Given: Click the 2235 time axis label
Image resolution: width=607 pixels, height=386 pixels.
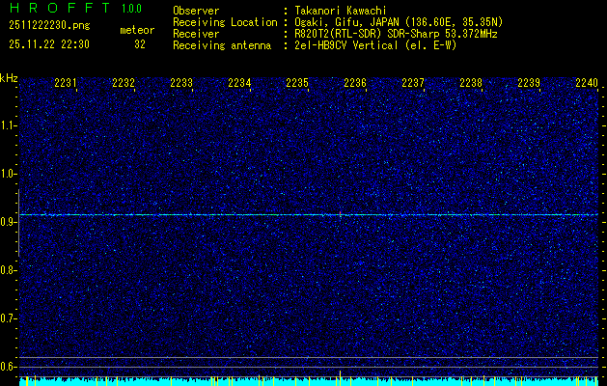Looking at the screenshot, I should (297, 83).
